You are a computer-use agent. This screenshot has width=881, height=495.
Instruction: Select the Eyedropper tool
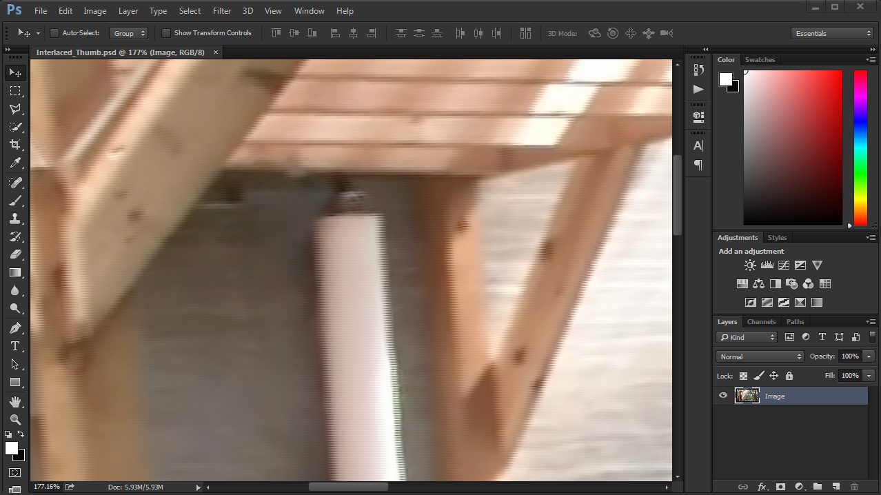pyautogui.click(x=15, y=163)
